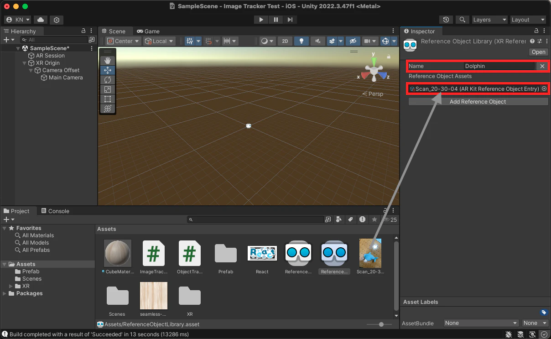The image size is (551, 339).
Task: Toggle scene gizmo rotation lock
Action: click(x=388, y=57)
